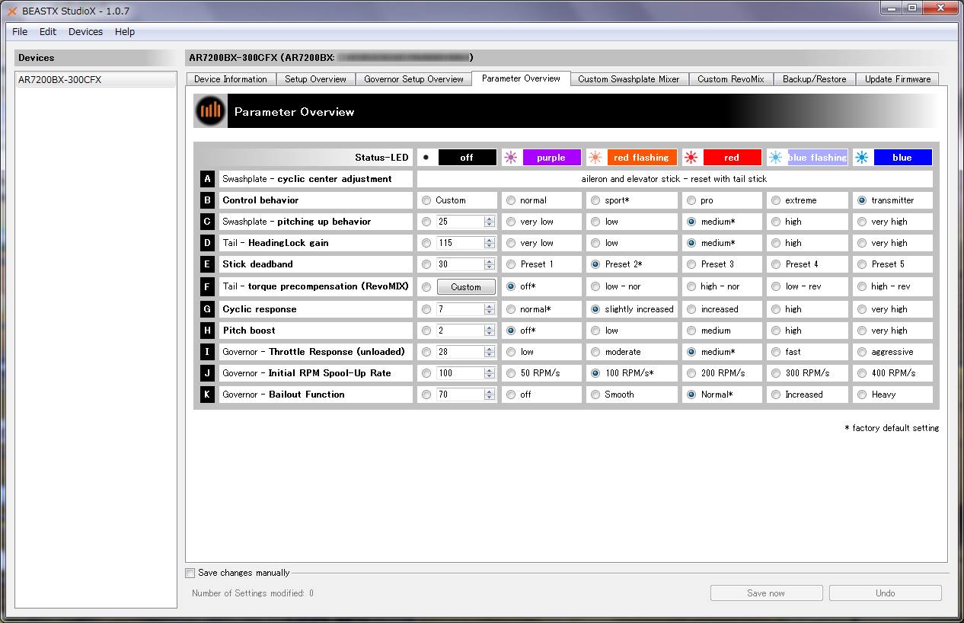Click the Stick deadband value stepper arrows
Viewport: 964px width, 623px height.
coord(490,264)
